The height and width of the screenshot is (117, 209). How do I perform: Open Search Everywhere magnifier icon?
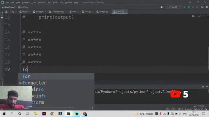pos(202,7)
